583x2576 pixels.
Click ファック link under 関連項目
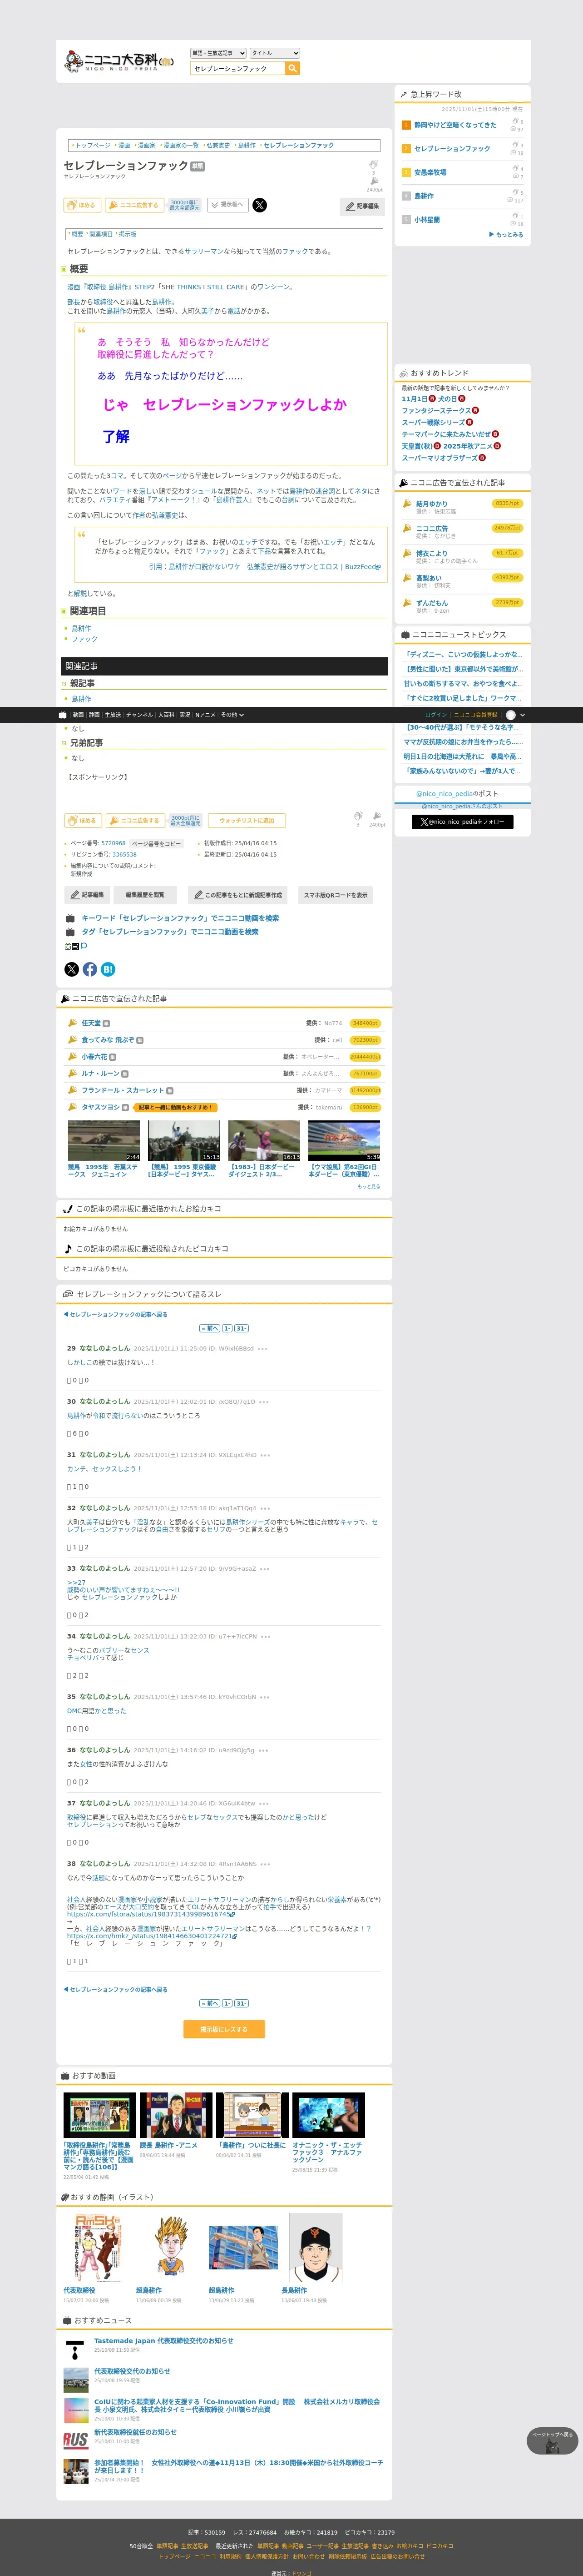pos(84,639)
